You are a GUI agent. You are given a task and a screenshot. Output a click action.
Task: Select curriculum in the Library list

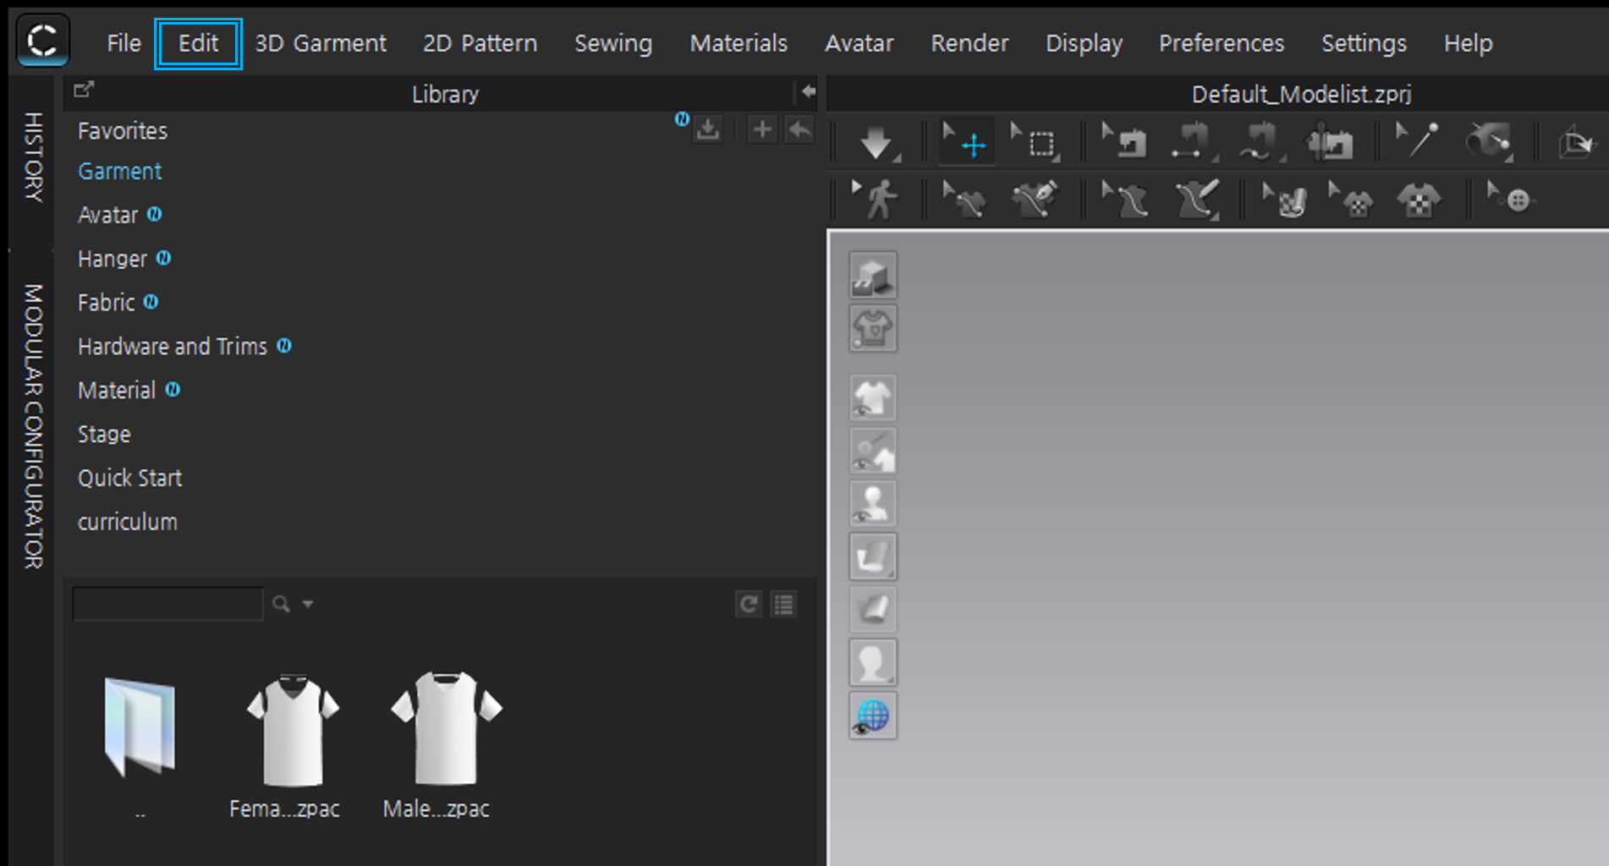[x=128, y=522]
